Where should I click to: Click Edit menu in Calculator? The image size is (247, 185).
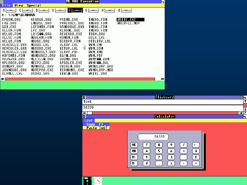coord(89,121)
